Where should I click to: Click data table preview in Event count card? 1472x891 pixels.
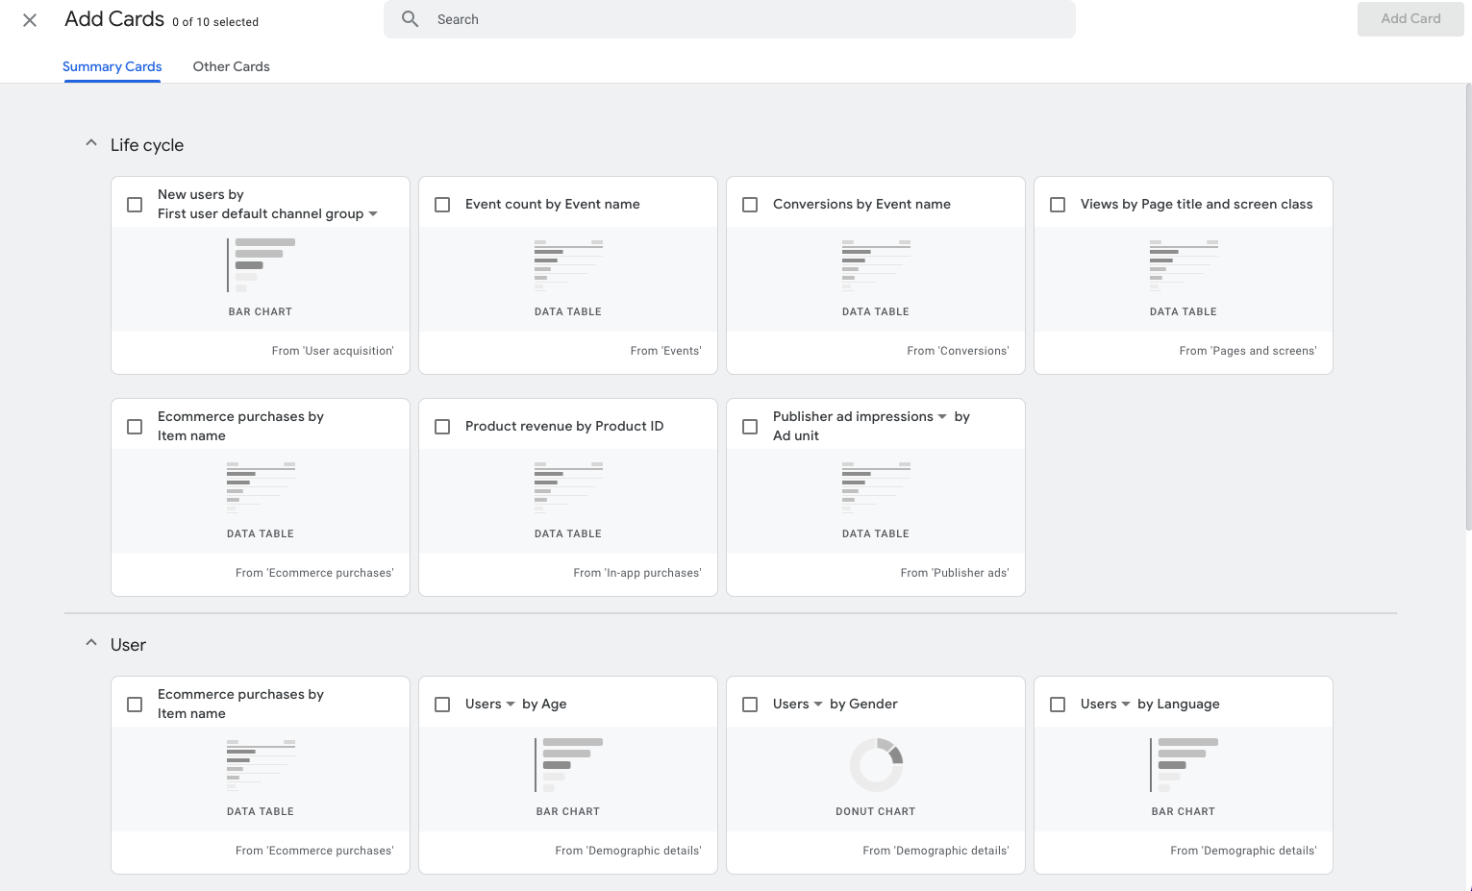coord(568,265)
